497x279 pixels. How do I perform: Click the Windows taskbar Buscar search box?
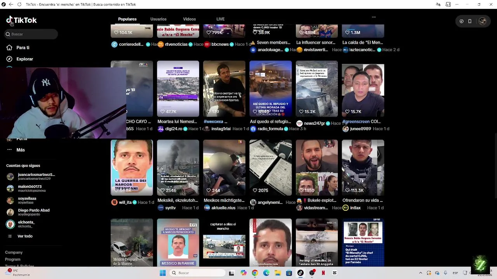pos(198,273)
